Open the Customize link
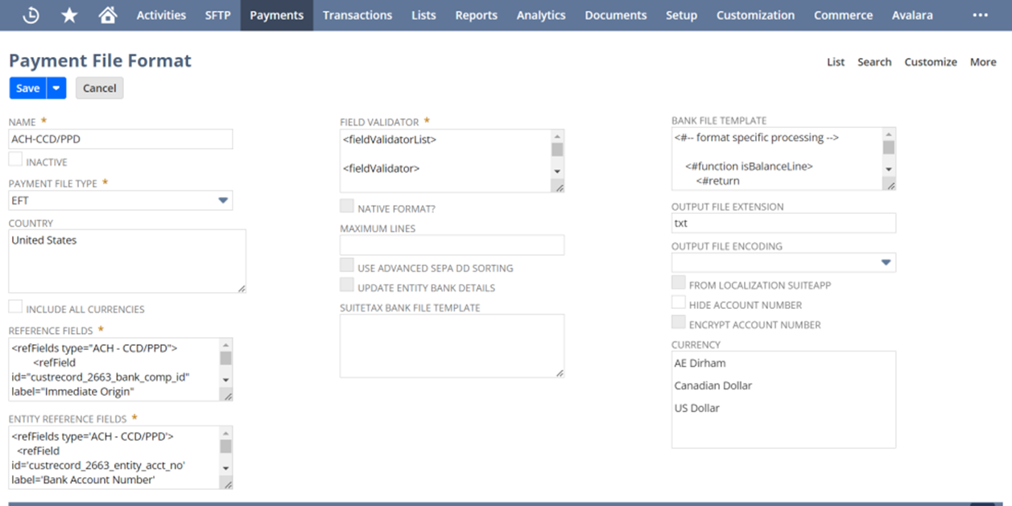This screenshot has height=506, width=1012. [931, 62]
